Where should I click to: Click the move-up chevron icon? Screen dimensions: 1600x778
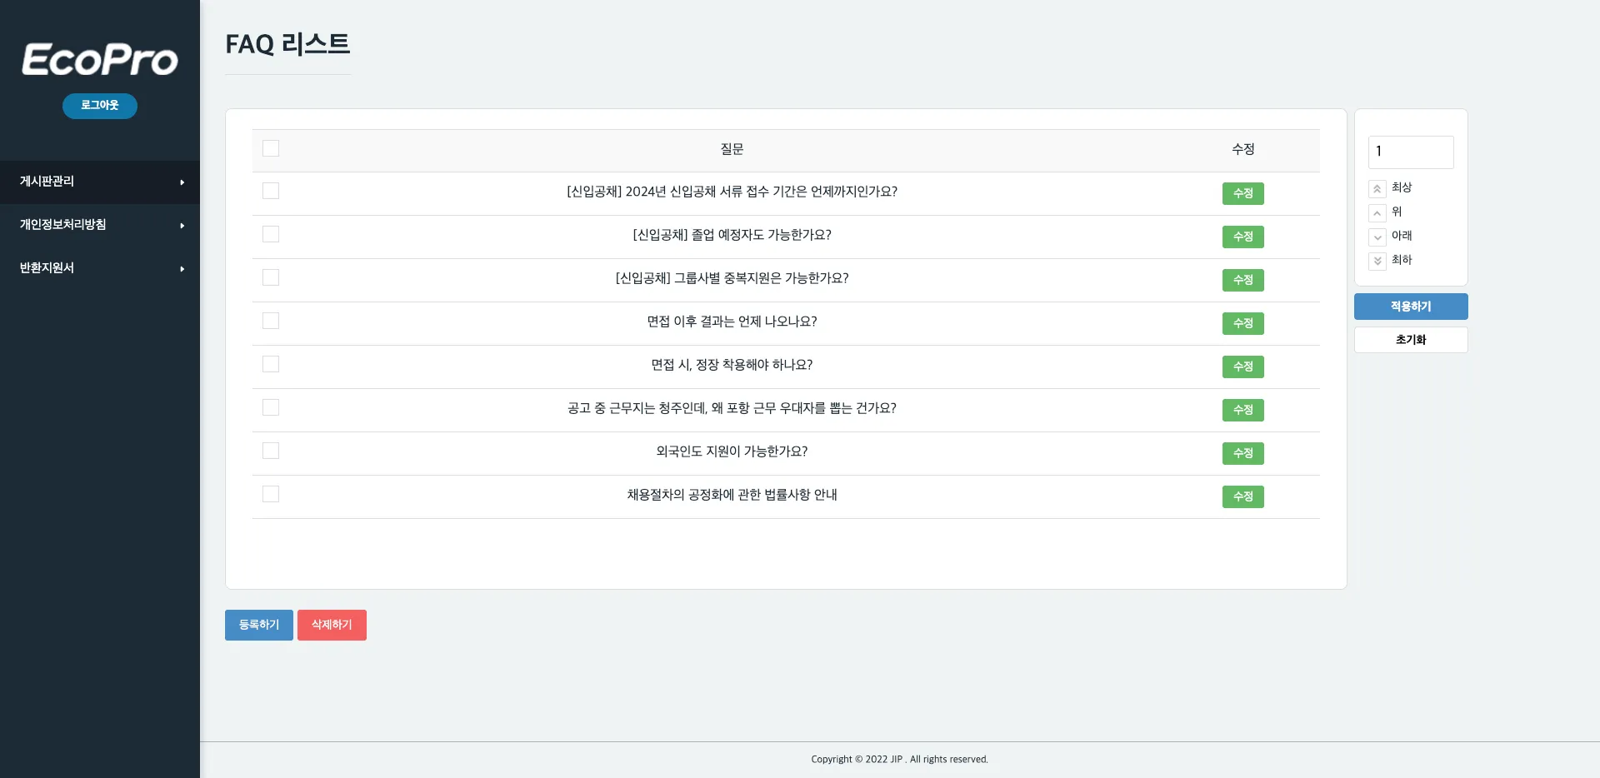pos(1377,213)
